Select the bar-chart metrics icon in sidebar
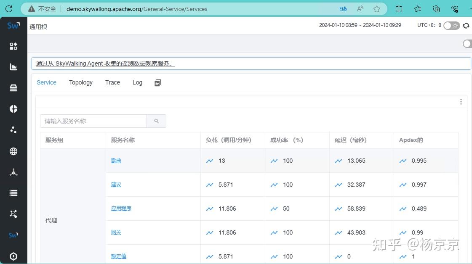Viewport: 472px width, 264px height. [13, 66]
